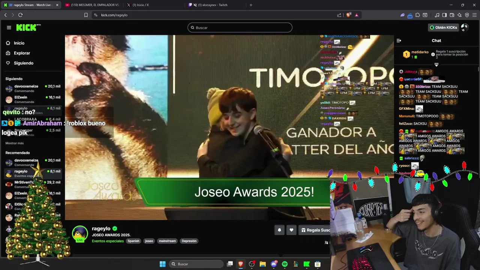Switch to the rageylo Stream browser tab
This screenshot has width=480, height=270.
click(31, 5)
